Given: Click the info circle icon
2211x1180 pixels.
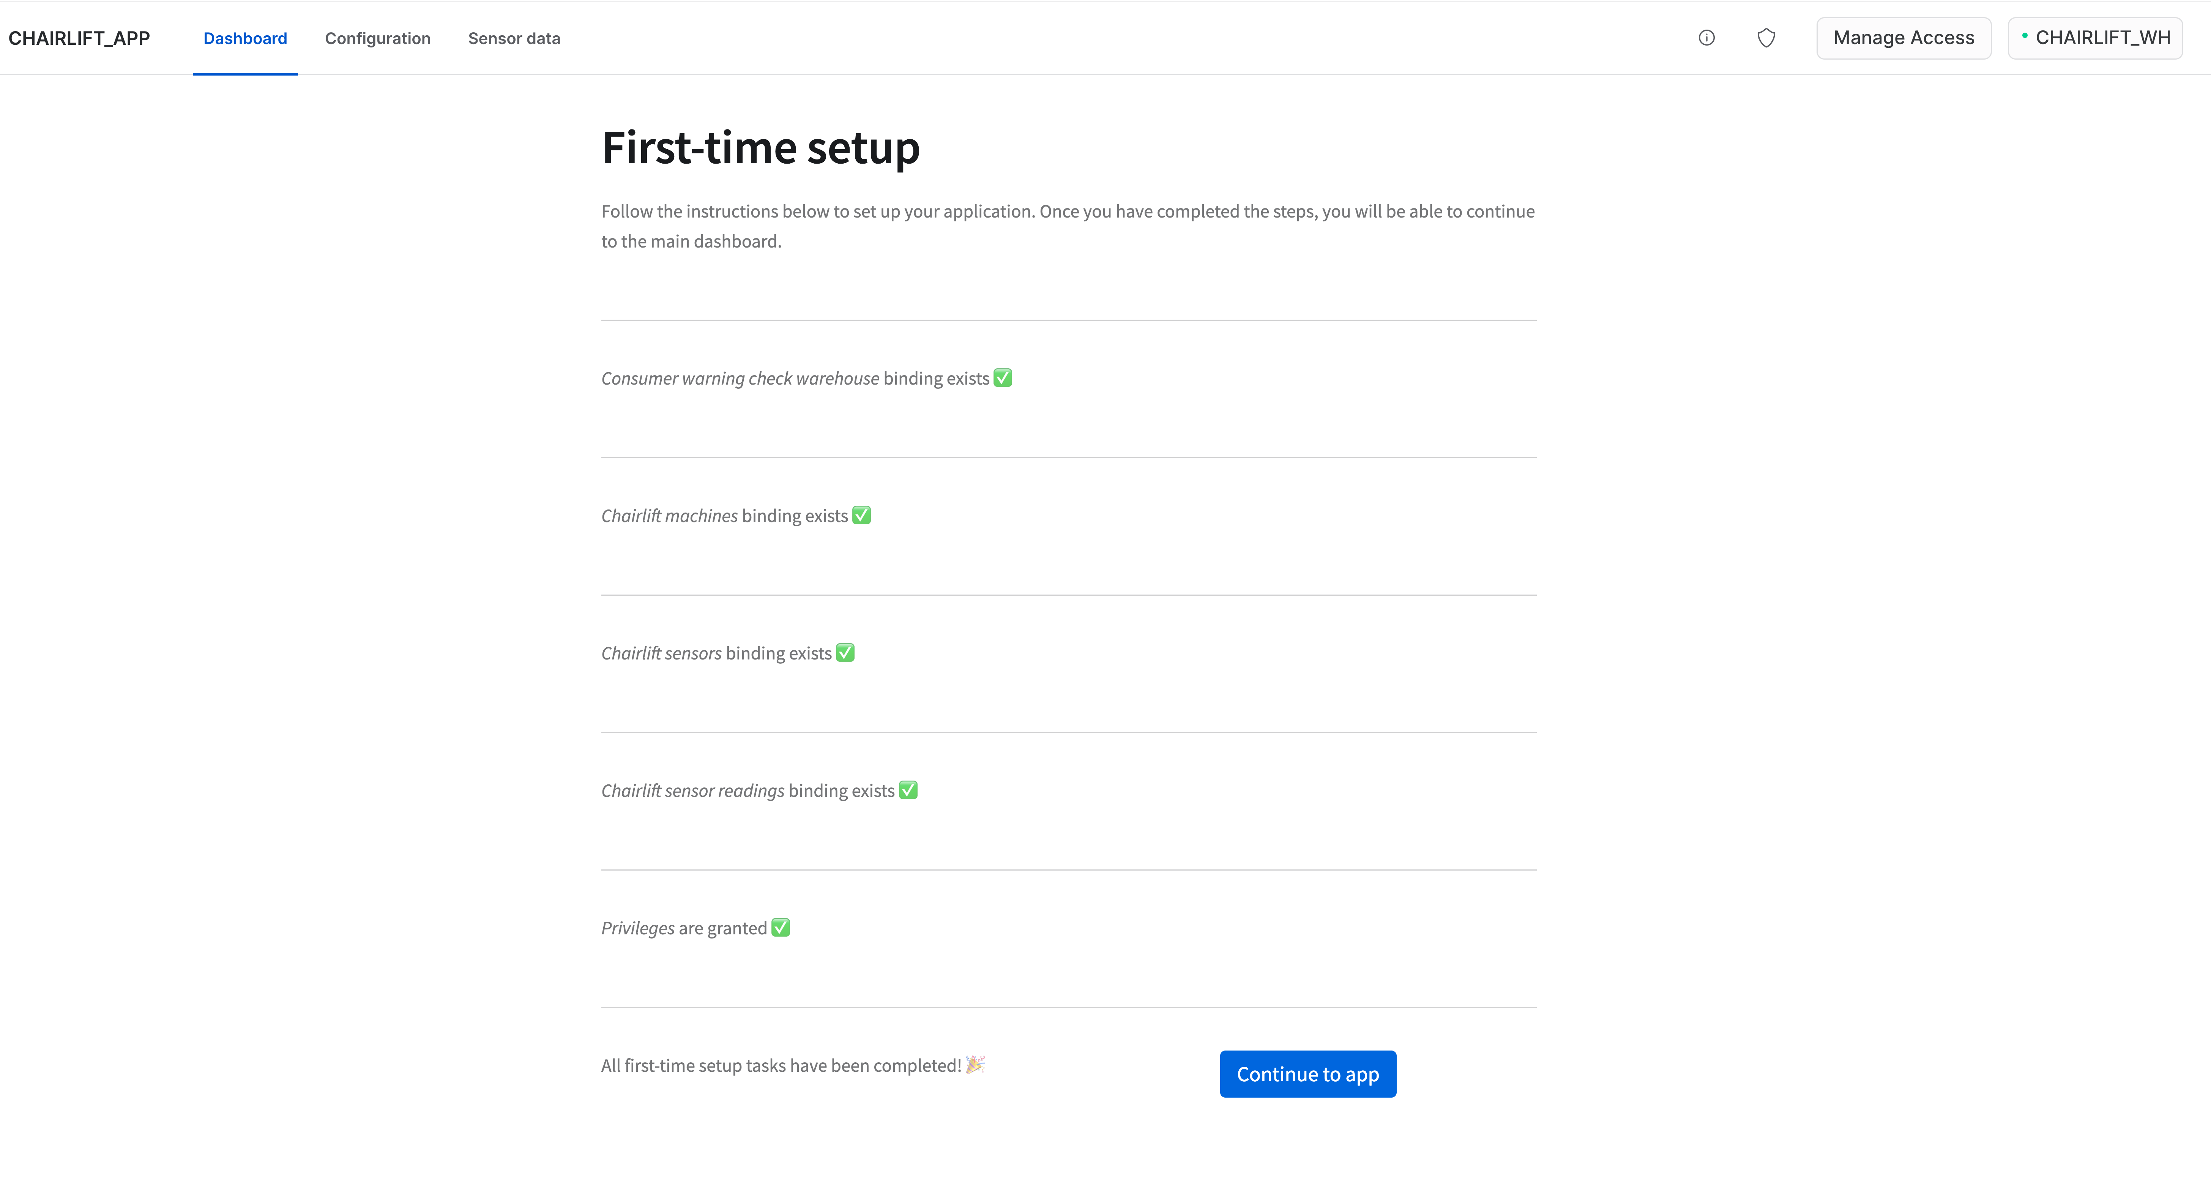Looking at the screenshot, I should pos(1706,38).
